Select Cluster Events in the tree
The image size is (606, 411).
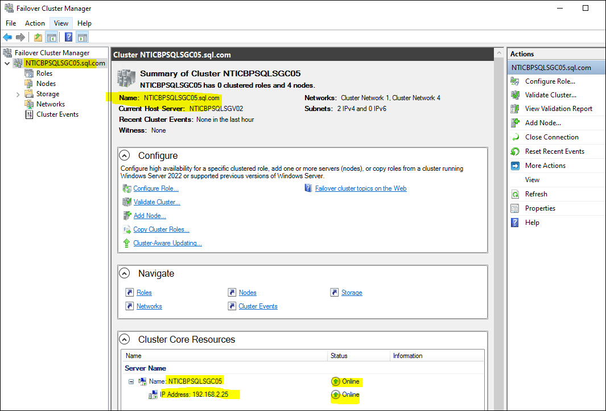(x=57, y=114)
